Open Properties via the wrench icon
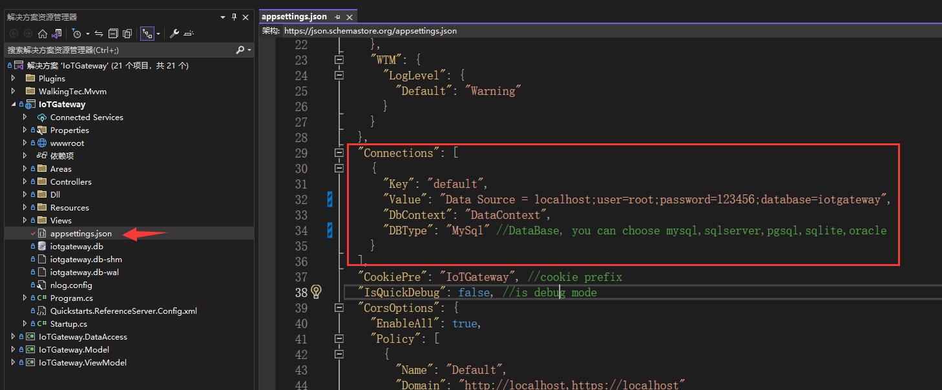Viewport: 942px width, 390px height. [x=174, y=34]
